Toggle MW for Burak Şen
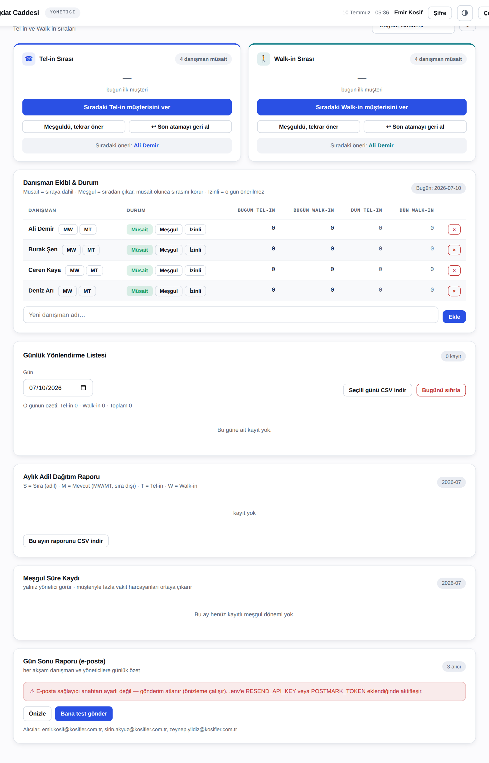 coord(71,250)
